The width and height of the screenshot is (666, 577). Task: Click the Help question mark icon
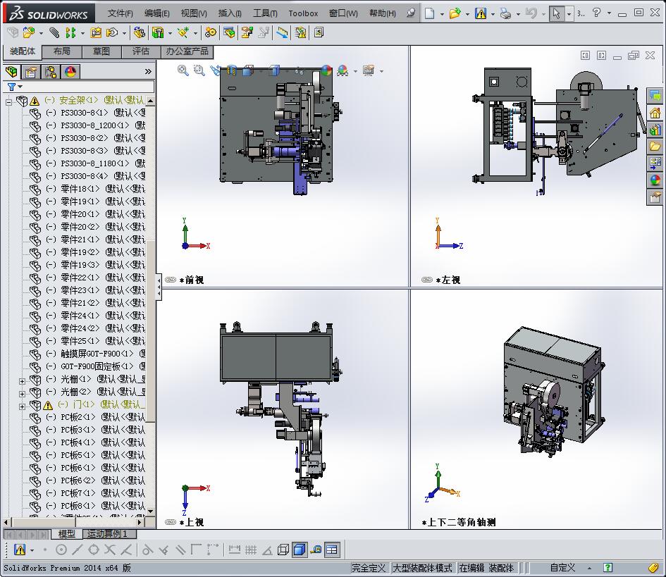click(x=596, y=13)
